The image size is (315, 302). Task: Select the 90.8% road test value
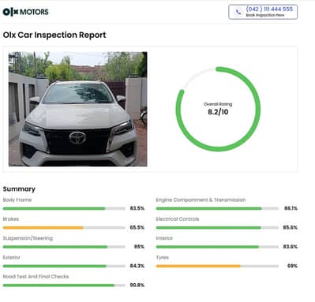[x=137, y=285]
